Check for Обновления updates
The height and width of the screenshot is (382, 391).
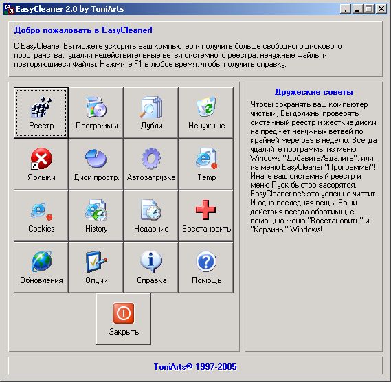click(x=41, y=267)
